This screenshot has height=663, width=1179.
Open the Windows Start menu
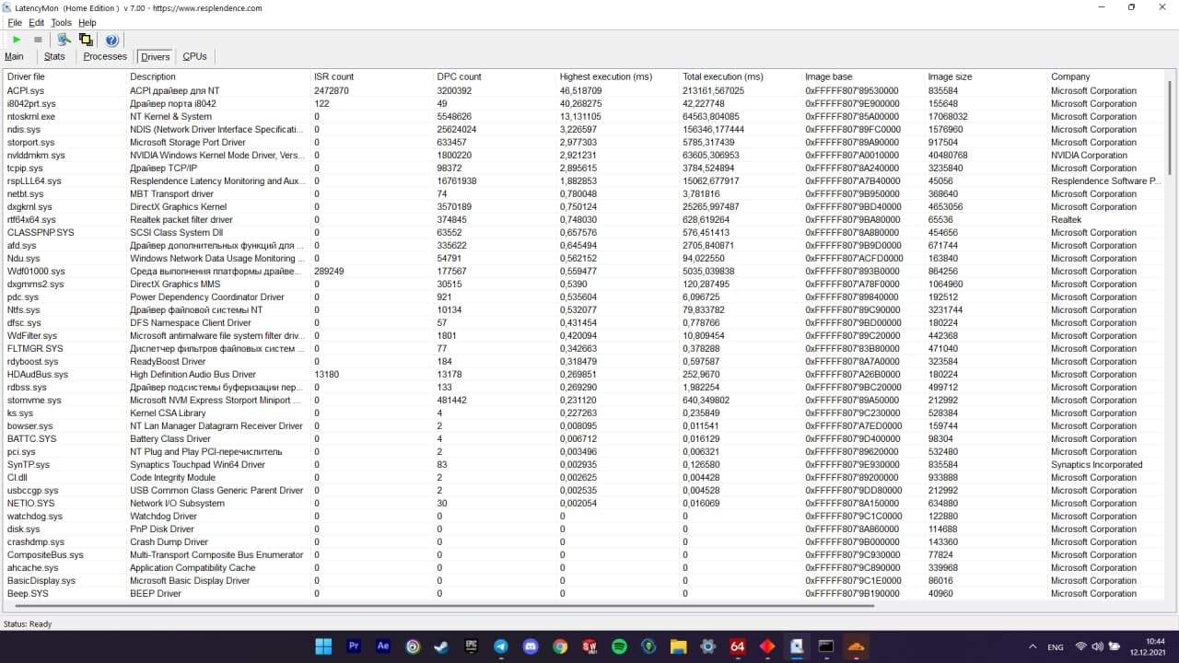pos(324,646)
